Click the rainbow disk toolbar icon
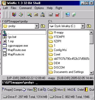The width and height of the screenshot is (95, 100). click(21, 14)
